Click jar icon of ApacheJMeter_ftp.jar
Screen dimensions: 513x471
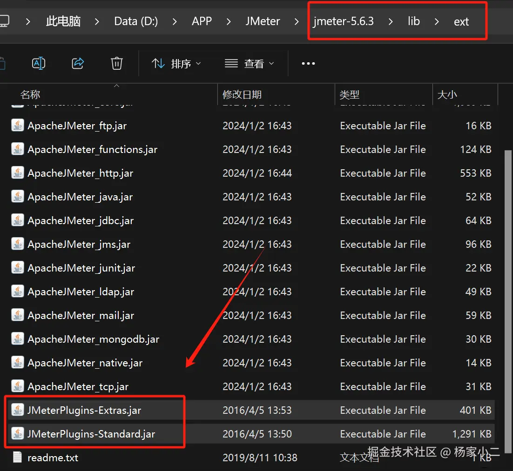(18, 125)
